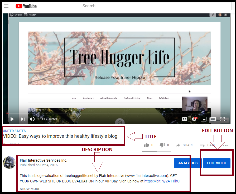Like the video with thumbs up
The height and width of the screenshot is (194, 236).
pos(147,145)
